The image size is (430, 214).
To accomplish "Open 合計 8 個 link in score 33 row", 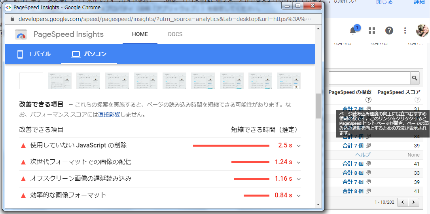I will pos(353,173).
